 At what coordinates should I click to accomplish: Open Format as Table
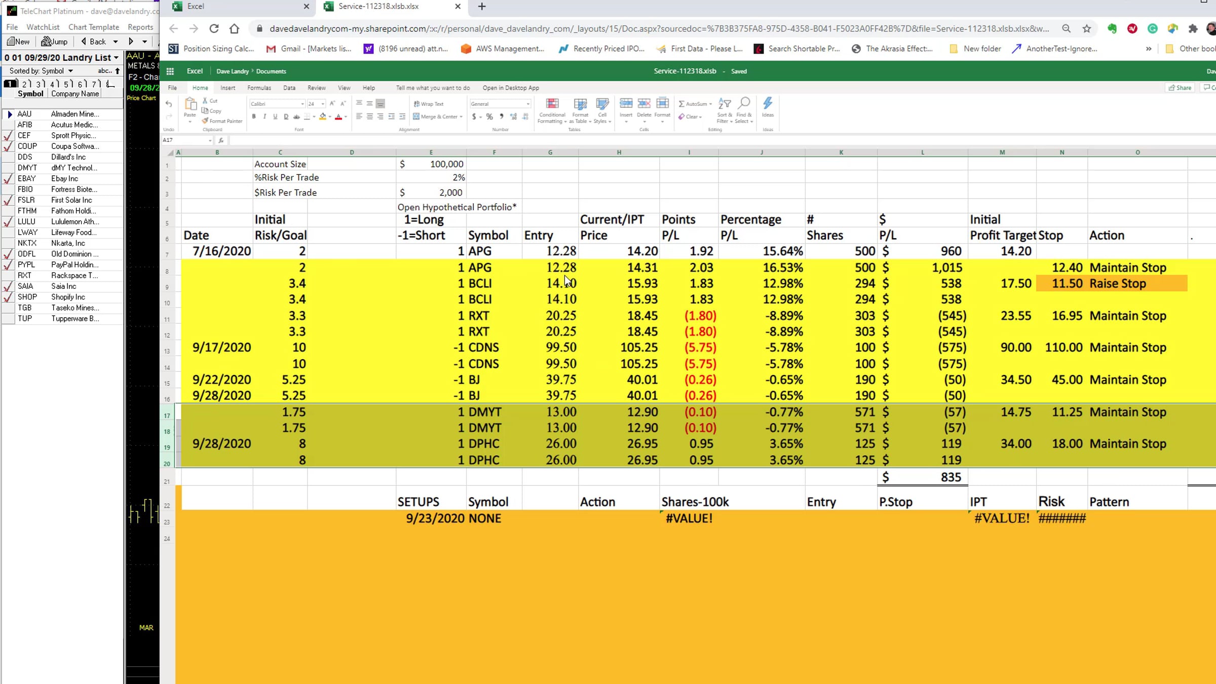pos(581,110)
